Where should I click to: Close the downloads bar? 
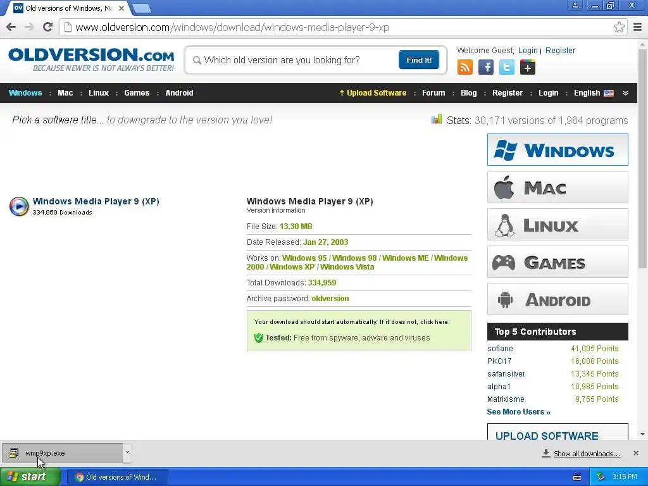[x=636, y=453]
